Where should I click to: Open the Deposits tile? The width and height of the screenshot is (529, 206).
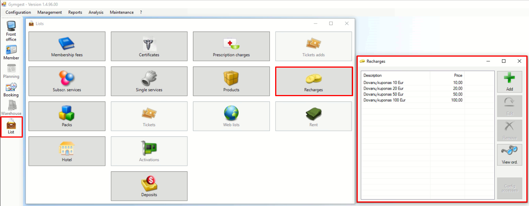[x=149, y=186]
